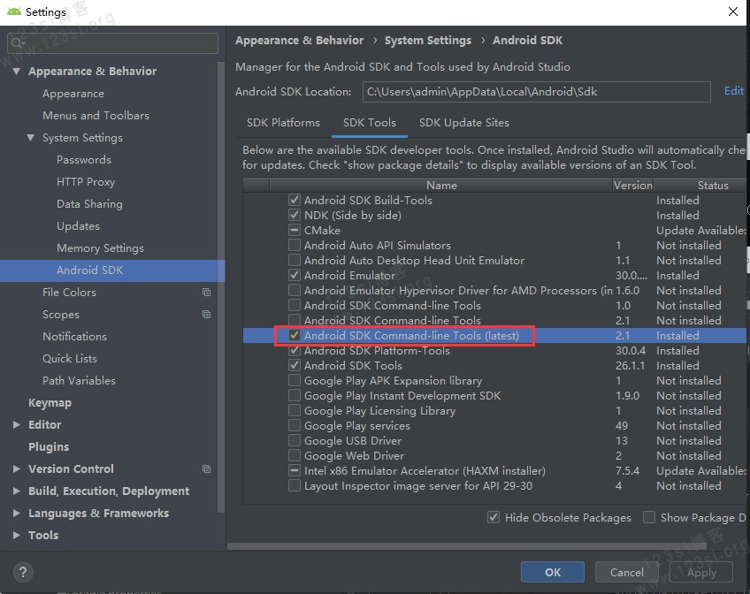The image size is (750, 594).
Task: Select Google Play Licensing Library row
Action: pos(494,410)
